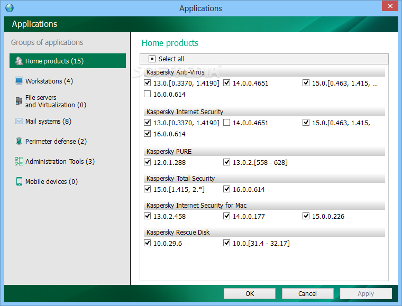Viewport: 402px width, 306px height.
Task: Click the Kaspersky Total Security section header
Action: pos(264,179)
